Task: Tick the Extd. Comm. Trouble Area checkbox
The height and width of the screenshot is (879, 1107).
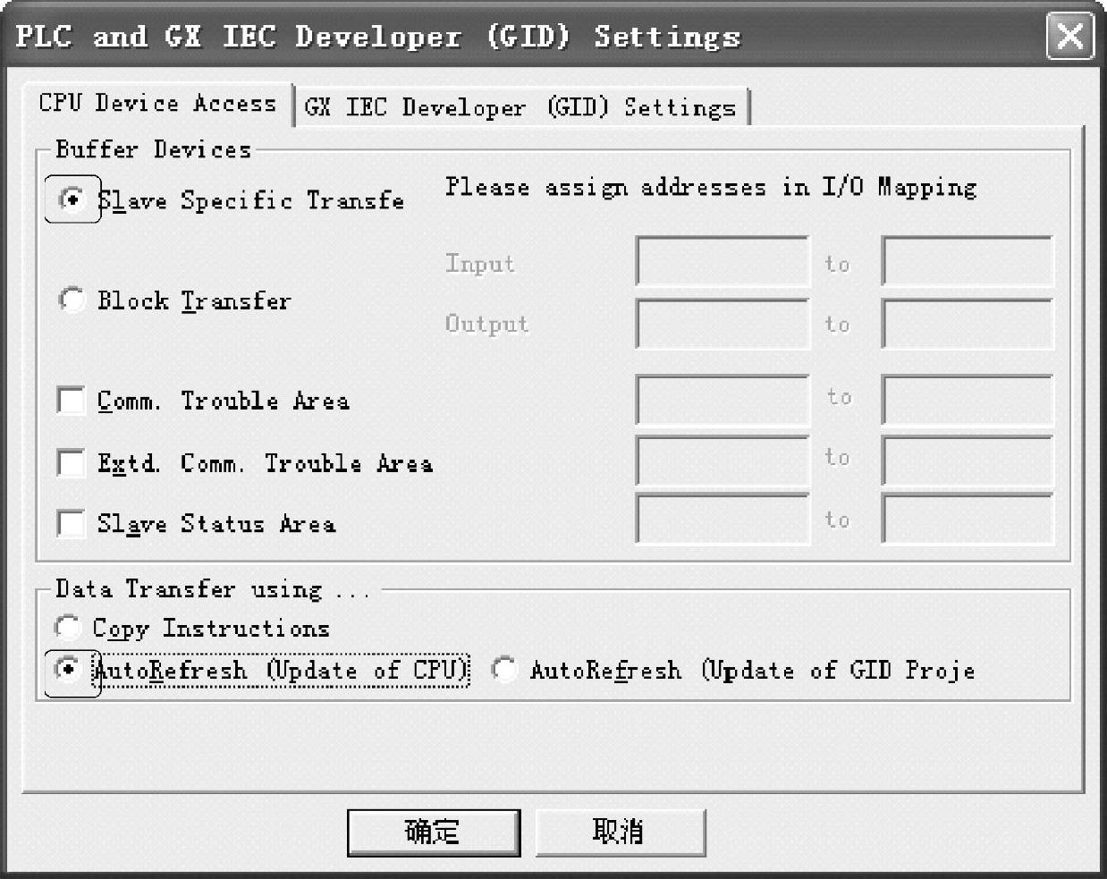Action: pyautogui.click(x=71, y=462)
